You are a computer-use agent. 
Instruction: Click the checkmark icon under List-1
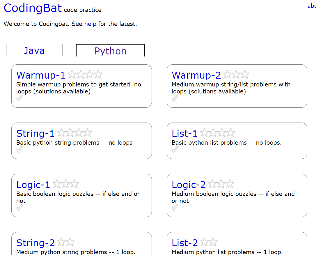pos(175,149)
